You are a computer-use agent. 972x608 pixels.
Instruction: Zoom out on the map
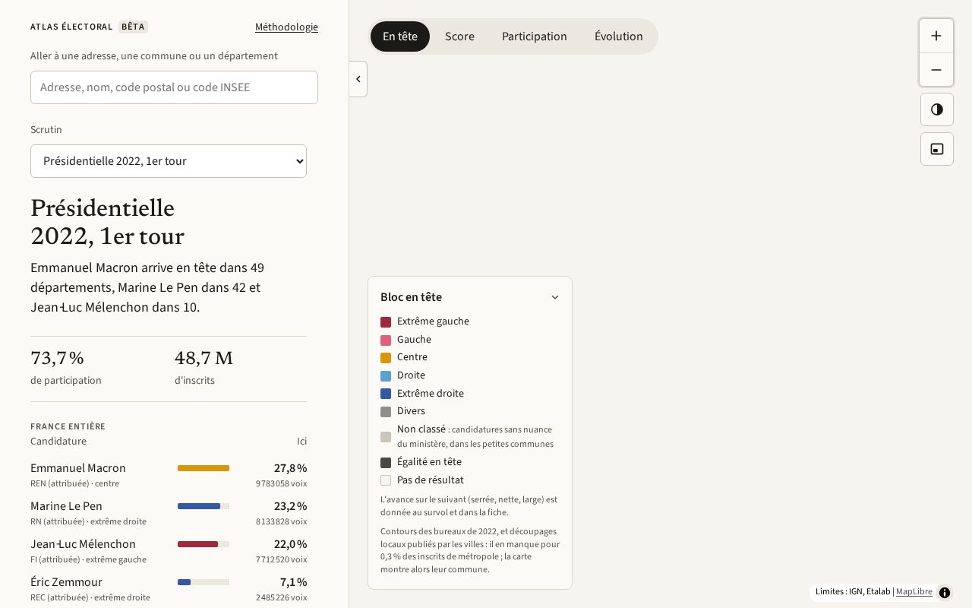[936, 70]
